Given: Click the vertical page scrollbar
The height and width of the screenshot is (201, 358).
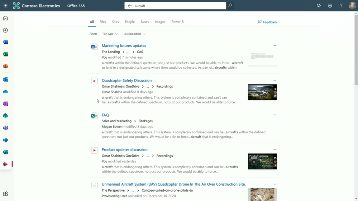Looking at the screenshot, I should click(356, 50).
